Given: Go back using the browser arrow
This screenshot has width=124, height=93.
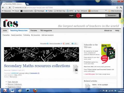Looking at the screenshot, I should click(x=3, y=7).
